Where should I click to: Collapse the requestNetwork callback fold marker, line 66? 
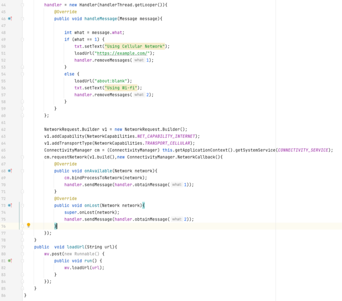tap(22, 157)
